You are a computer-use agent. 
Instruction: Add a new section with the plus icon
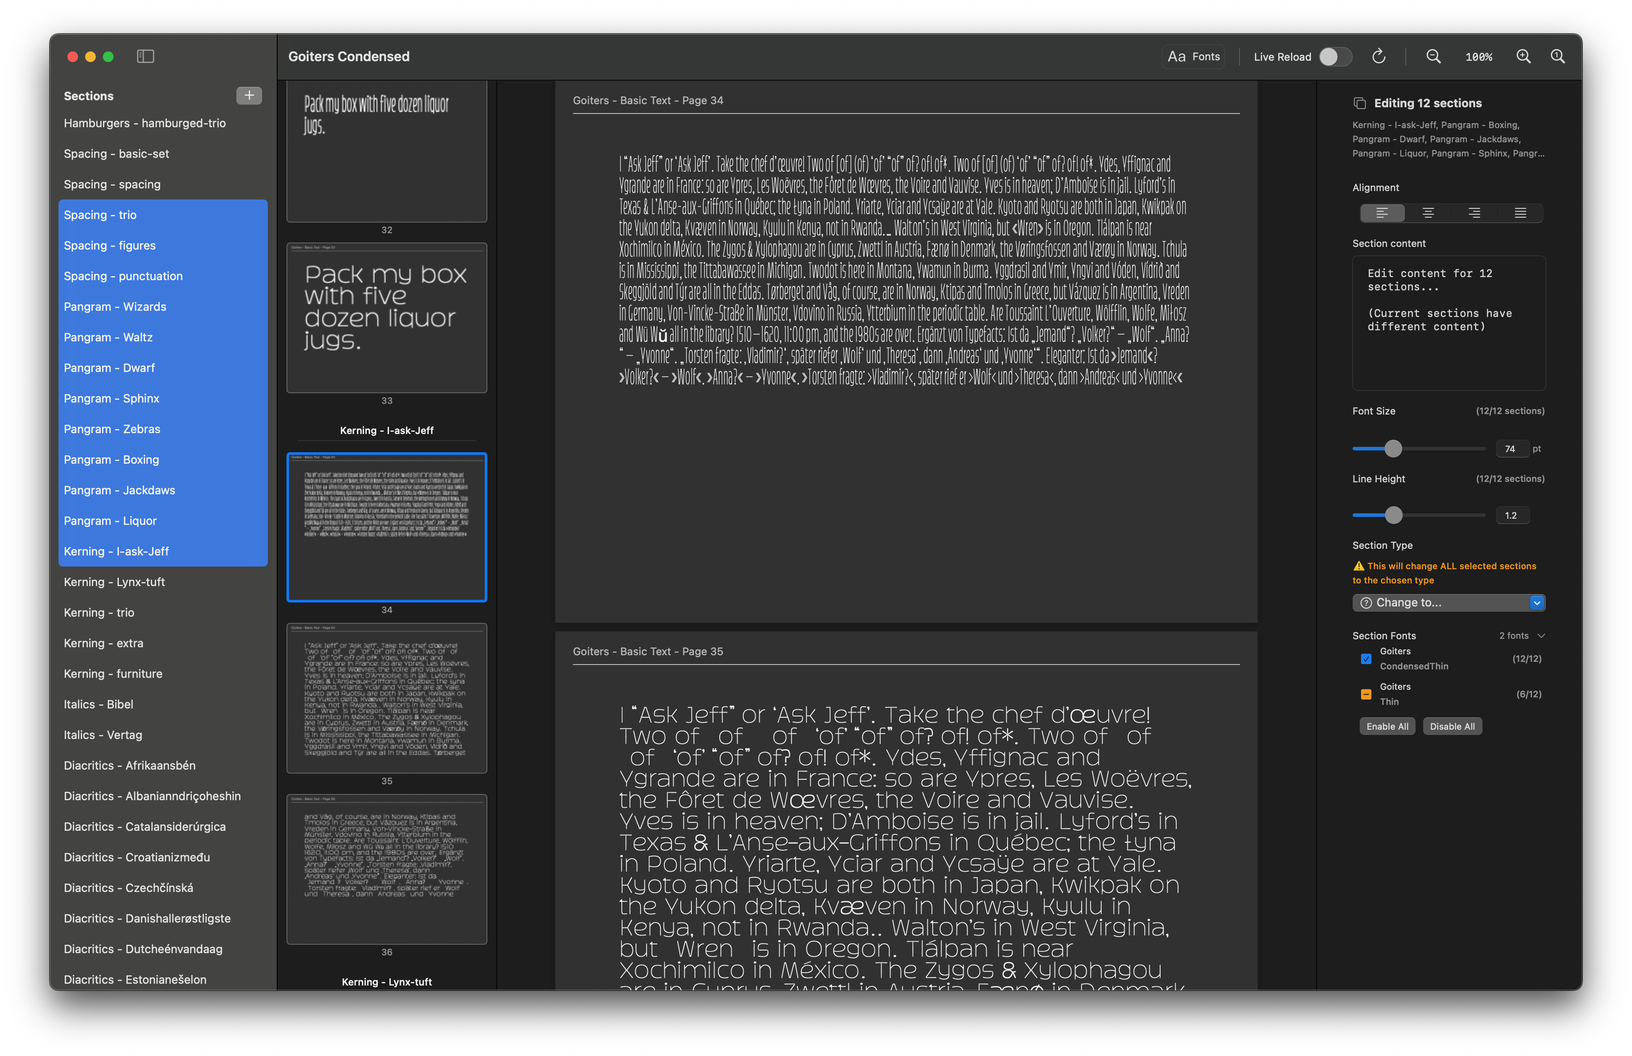(x=248, y=95)
